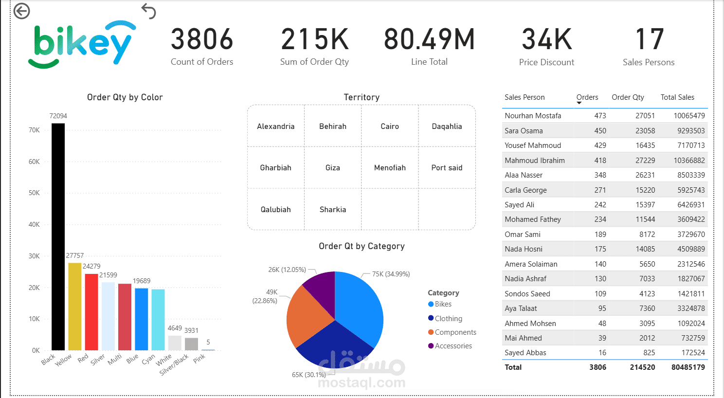Image resolution: width=724 pixels, height=398 pixels.
Task: Select the Omar Sami table row
Action: (605, 235)
